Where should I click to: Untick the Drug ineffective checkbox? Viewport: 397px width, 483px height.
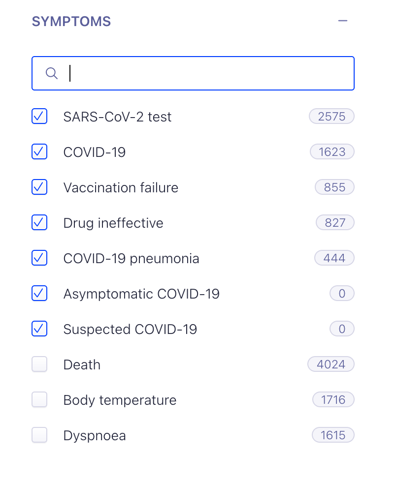tap(39, 222)
